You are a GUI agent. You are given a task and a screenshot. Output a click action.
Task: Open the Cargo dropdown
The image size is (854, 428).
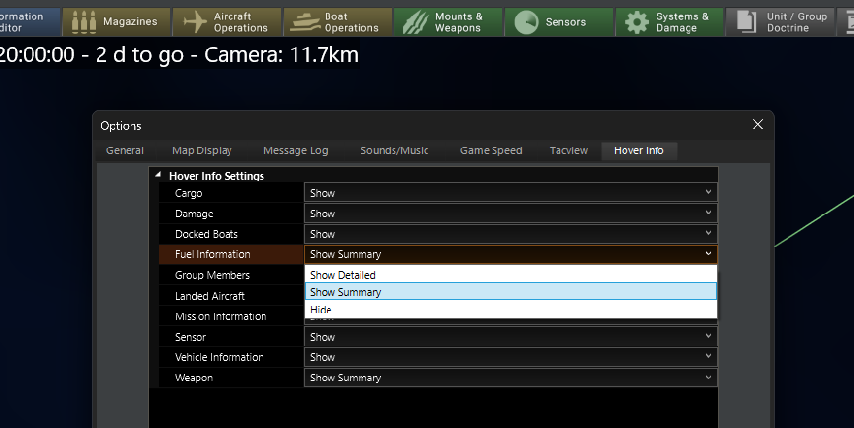pyautogui.click(x=510, y=193)
